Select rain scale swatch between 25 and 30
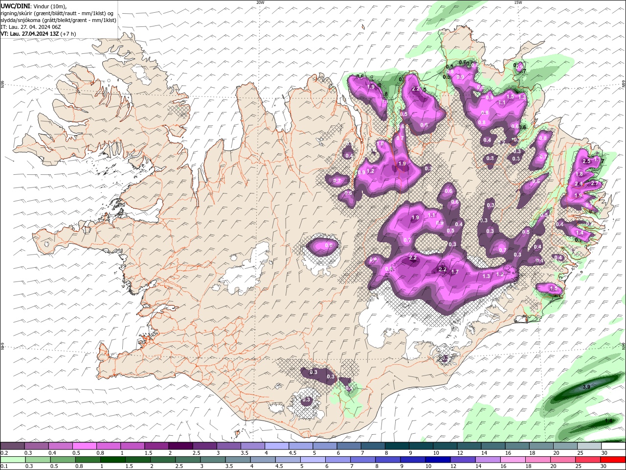 tap(587, 460)
